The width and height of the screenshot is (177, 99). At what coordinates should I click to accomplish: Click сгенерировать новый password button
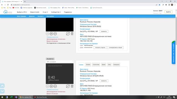click(115, 48)
